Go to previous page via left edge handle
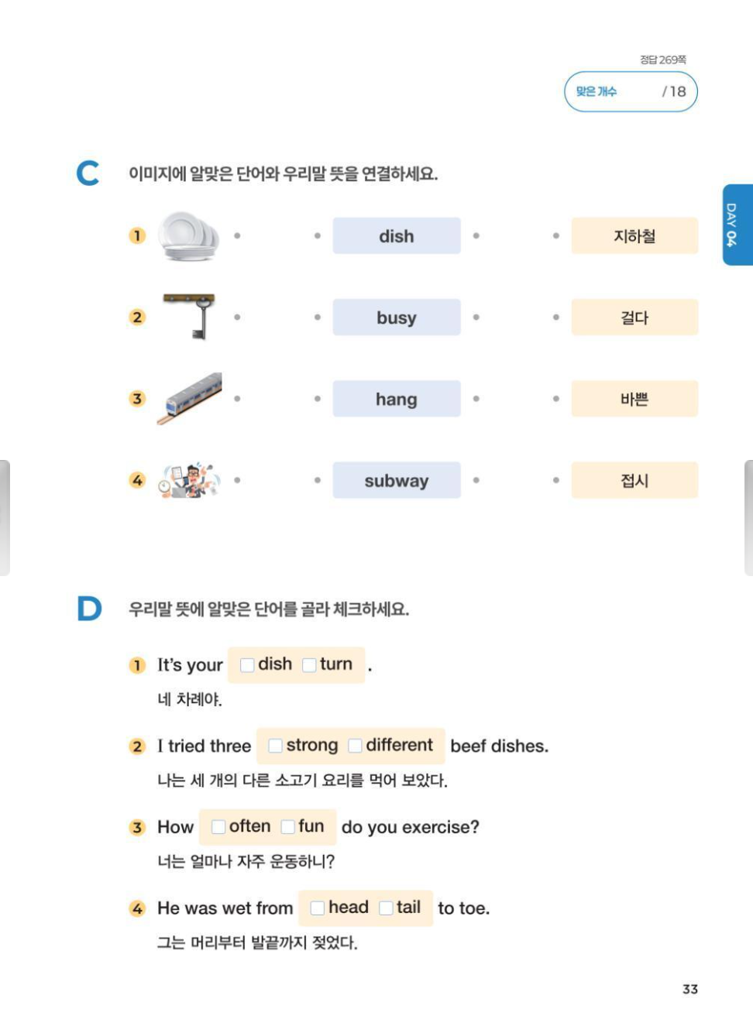 pyautogui.click(x=5, y=517)
